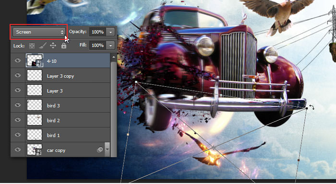Click the lock position move icon

[53, 46]
